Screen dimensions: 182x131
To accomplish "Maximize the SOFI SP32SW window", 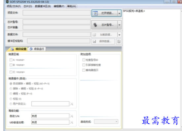I will click(174, 2).
